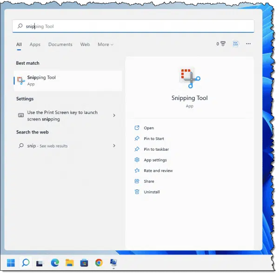
Task: Open File Explorer from the taskbar
Action: point(69,263)
